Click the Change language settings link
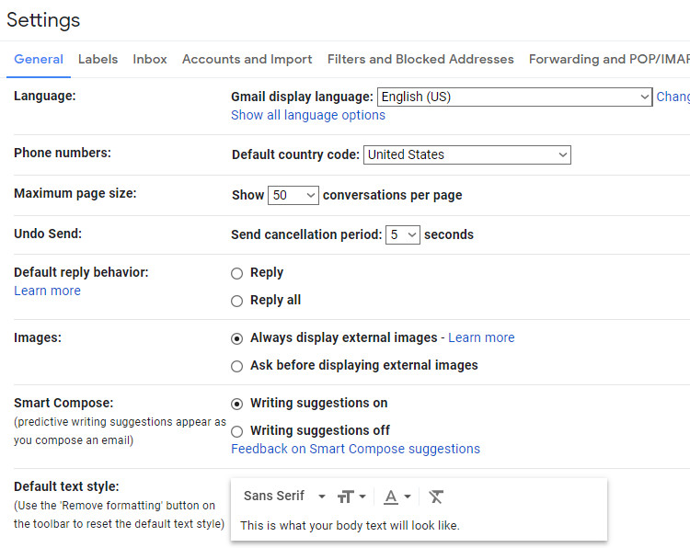Viewport: 690px width, 548px height. (673, 97)
